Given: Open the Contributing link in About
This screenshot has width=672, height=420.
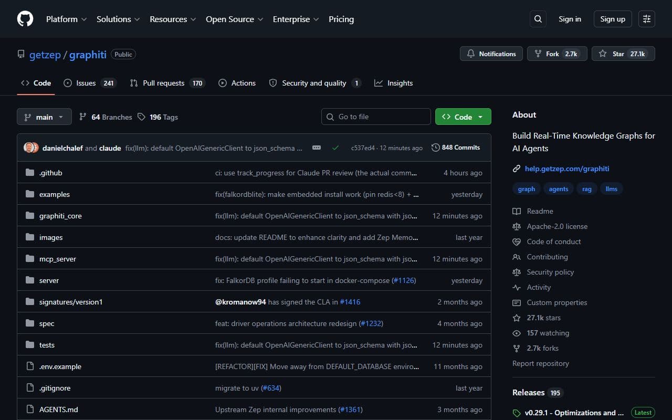Looking at the screenshot, I should pyautogui.click(x=548, y=257).
